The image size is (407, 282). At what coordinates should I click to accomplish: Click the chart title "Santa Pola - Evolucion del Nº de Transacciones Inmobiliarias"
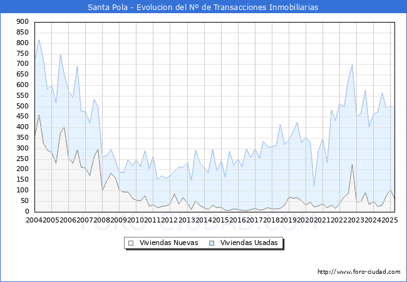click(x=203, y=7)
